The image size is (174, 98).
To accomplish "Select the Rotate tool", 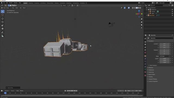I will point(2,22).
